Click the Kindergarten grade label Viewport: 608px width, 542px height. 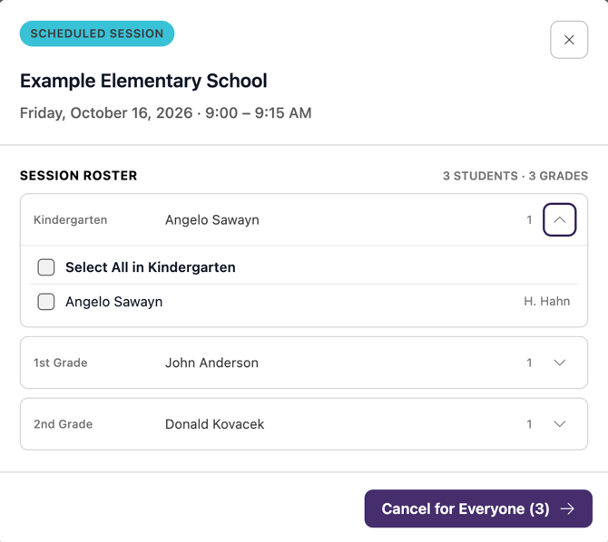70,219
